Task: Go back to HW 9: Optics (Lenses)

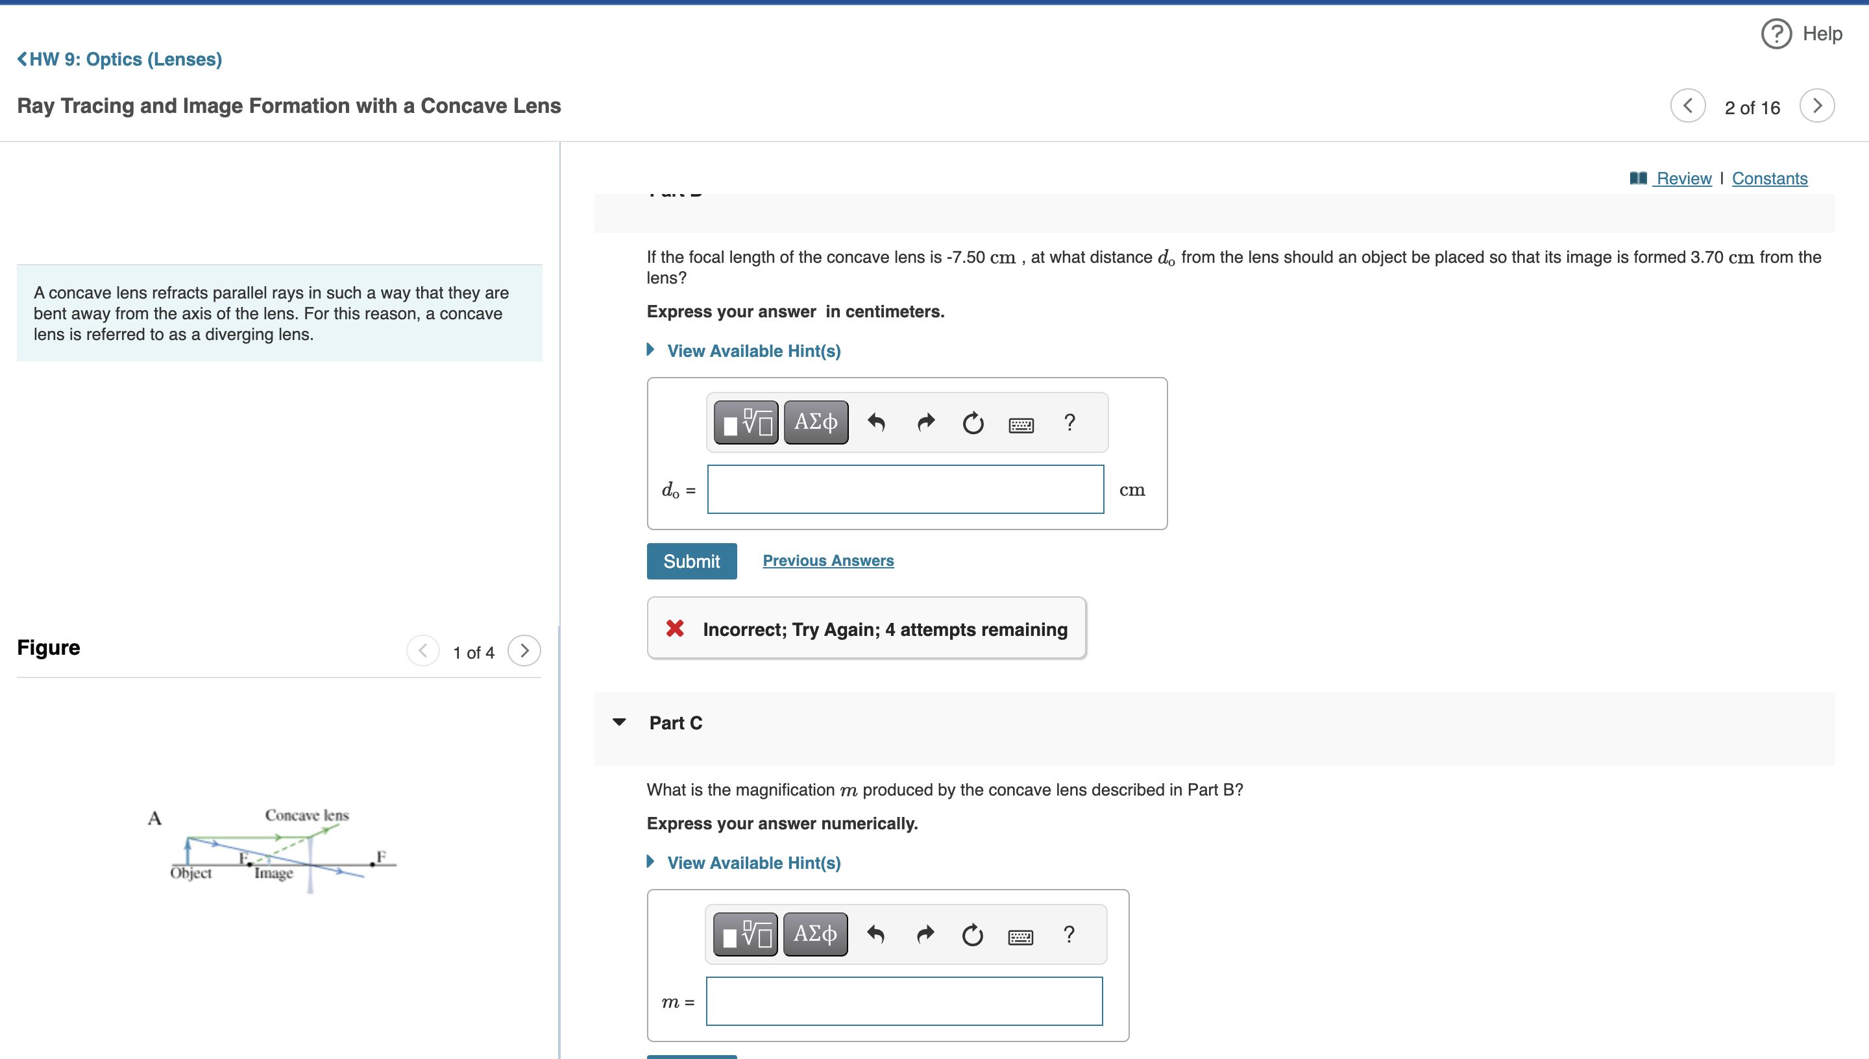Action: (120, 59)
